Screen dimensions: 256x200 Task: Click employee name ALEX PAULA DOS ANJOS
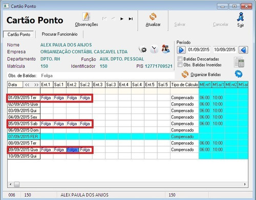coord(66,45)
